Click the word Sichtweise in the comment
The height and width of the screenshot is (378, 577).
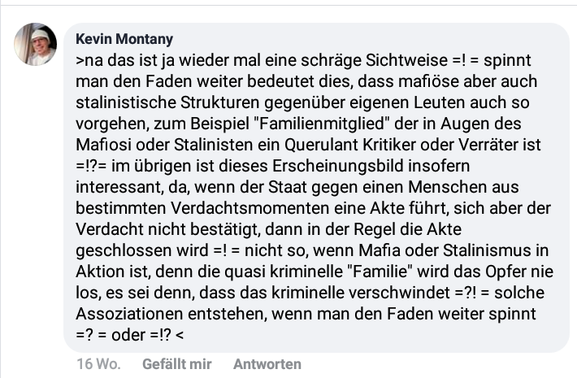pos(406,60)
